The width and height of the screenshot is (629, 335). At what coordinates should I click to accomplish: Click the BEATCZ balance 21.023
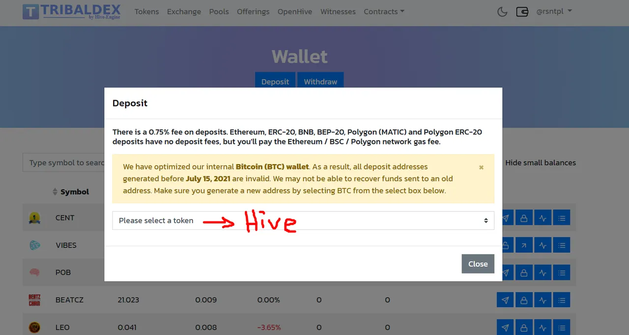click(128, 300)
